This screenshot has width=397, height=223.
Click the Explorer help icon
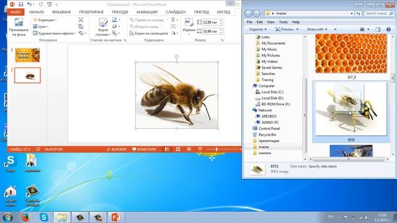[388, 29]
